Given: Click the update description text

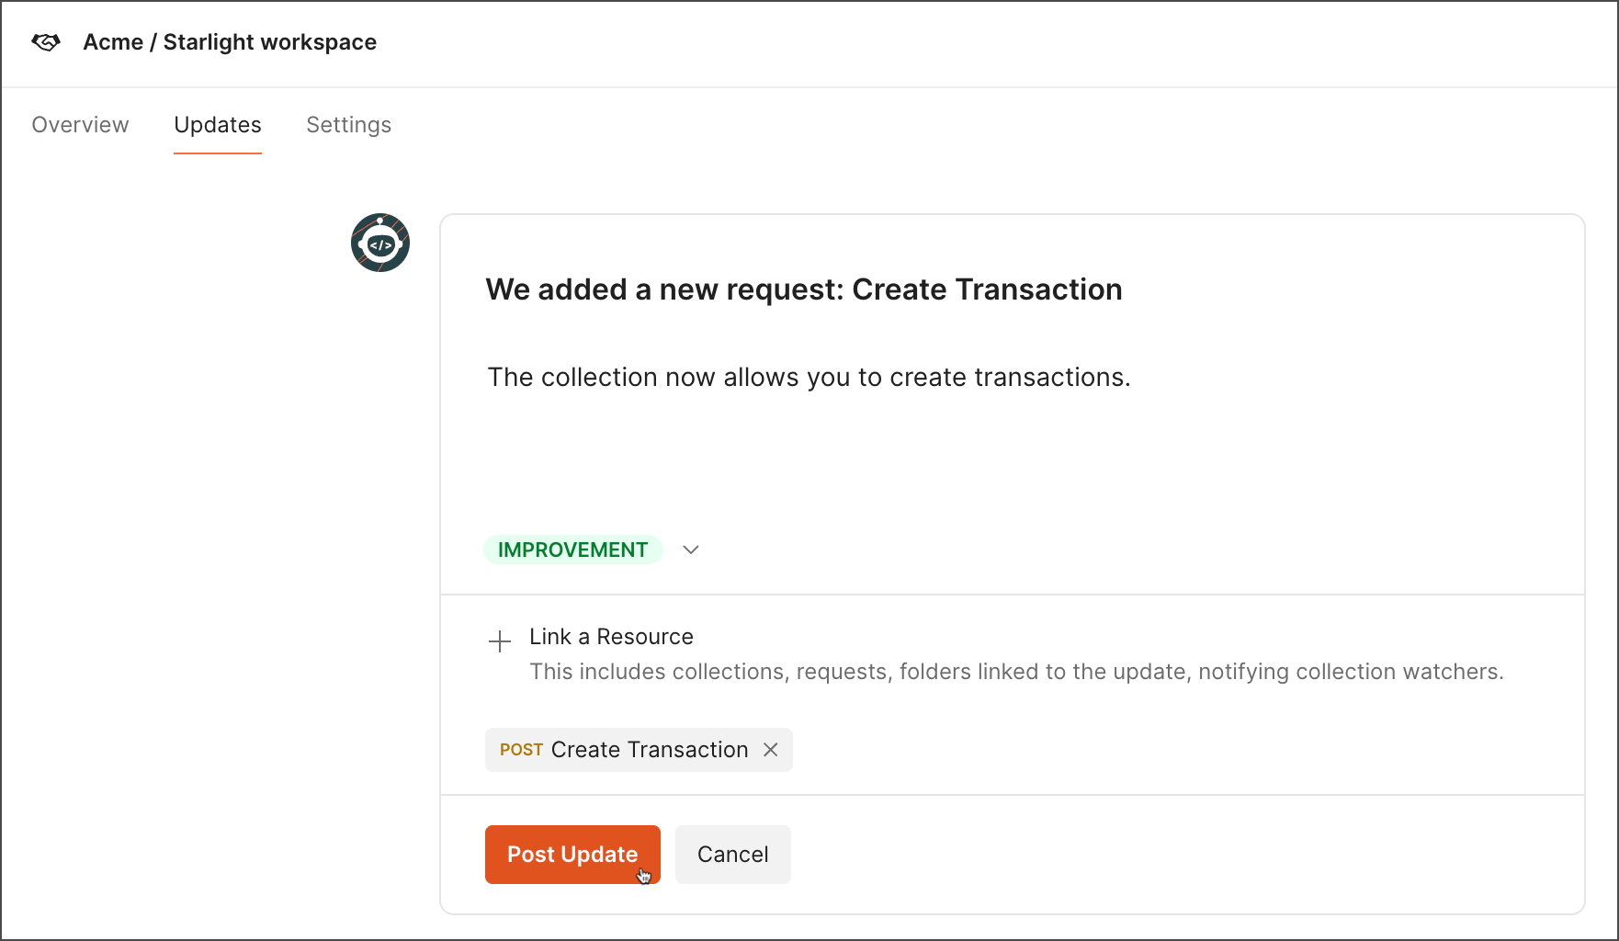Looking at the screenshot, I should pos(809,377).
